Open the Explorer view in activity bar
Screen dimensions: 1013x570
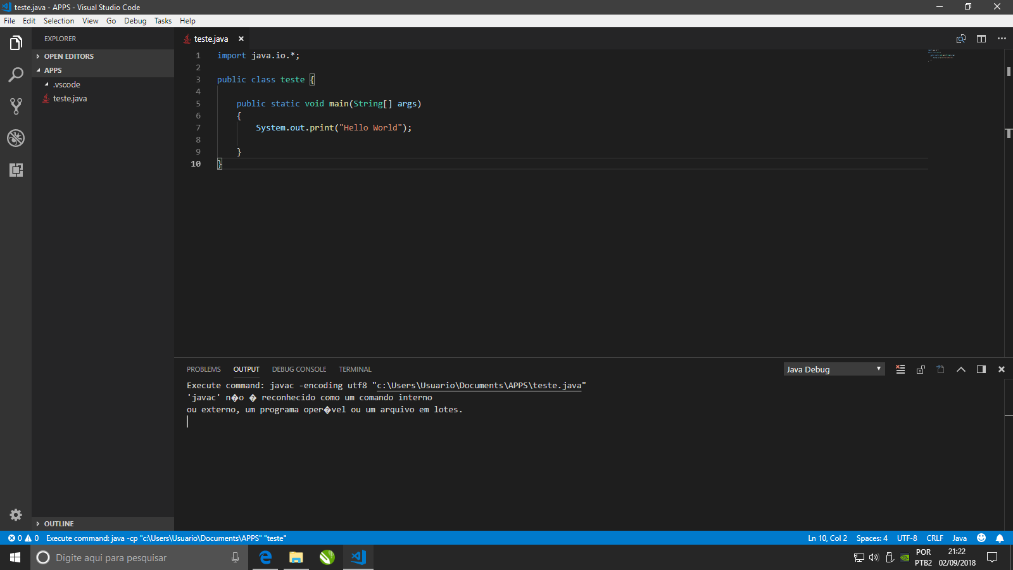click(16, 43)
